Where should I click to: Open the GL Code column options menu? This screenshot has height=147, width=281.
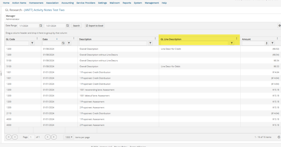coord(37,39)
